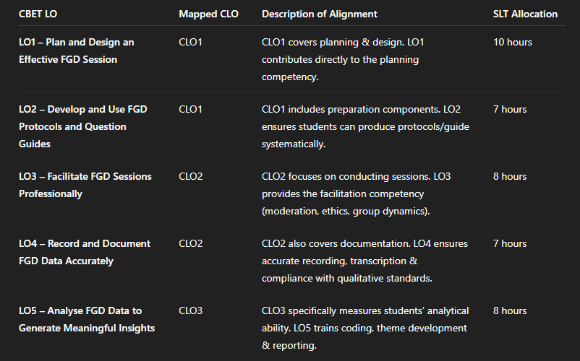
Task: Select the LO4 Record and Document cell
Action: (x=84, y=252)
